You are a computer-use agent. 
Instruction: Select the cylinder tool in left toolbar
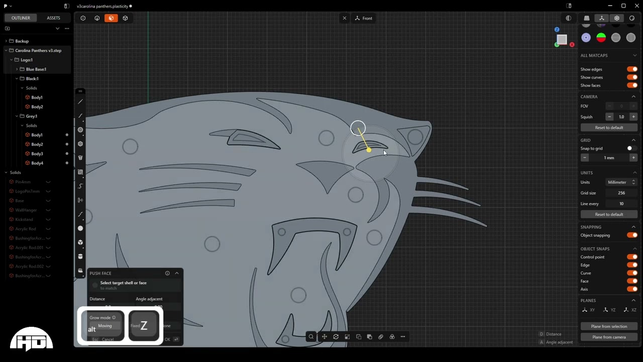click(80, 256)
